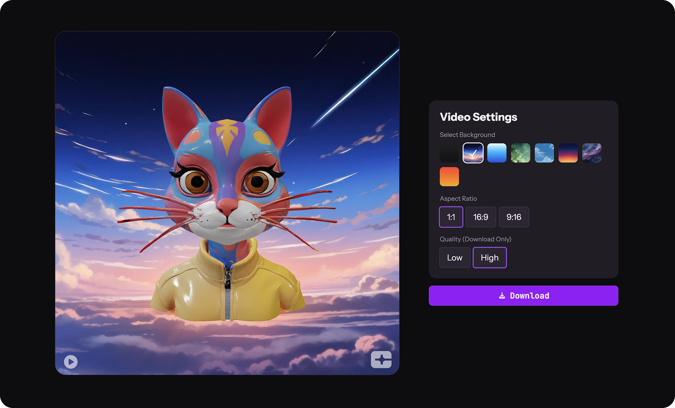The width and height of the screenshot is (675, 408).
Task: Click the Video Settings panel heading
Action: (478, 117)
